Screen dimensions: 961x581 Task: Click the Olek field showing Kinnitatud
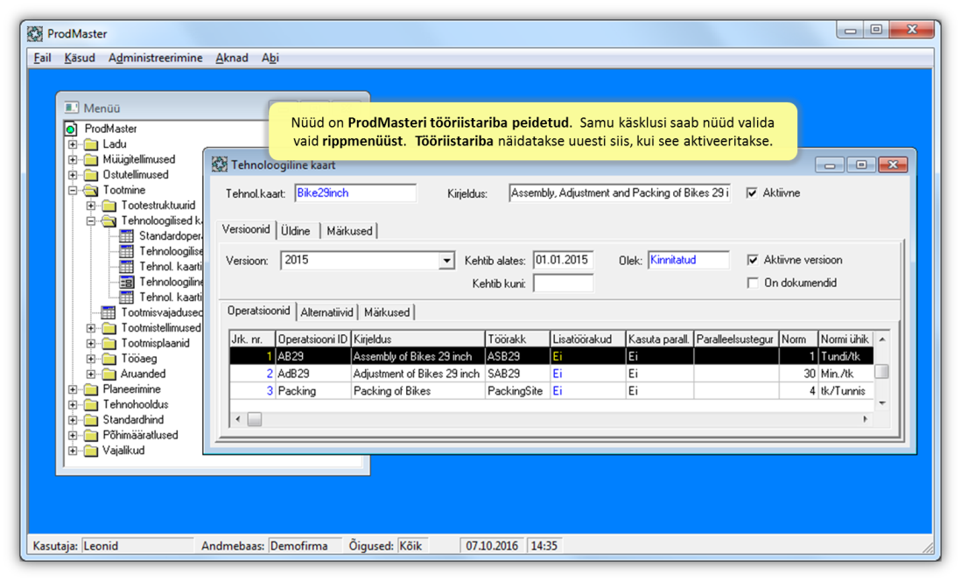(688, 260)
